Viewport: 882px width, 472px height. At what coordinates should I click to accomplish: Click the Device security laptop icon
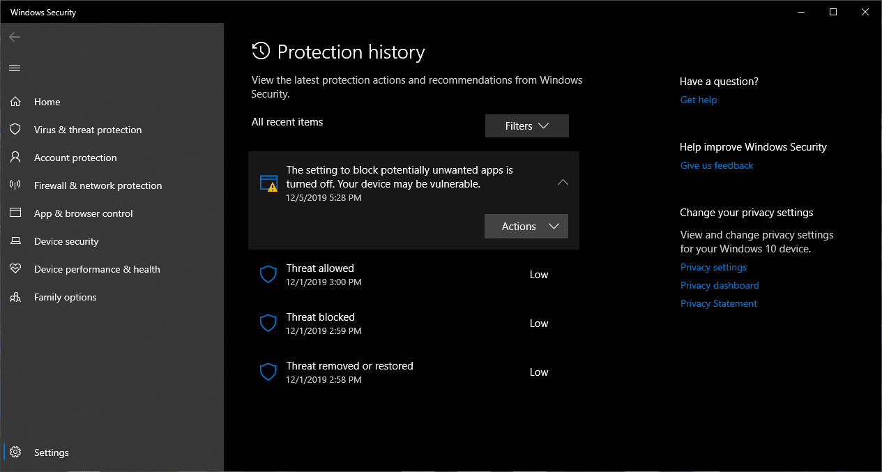pyautogui.click(x=15, y=241)
